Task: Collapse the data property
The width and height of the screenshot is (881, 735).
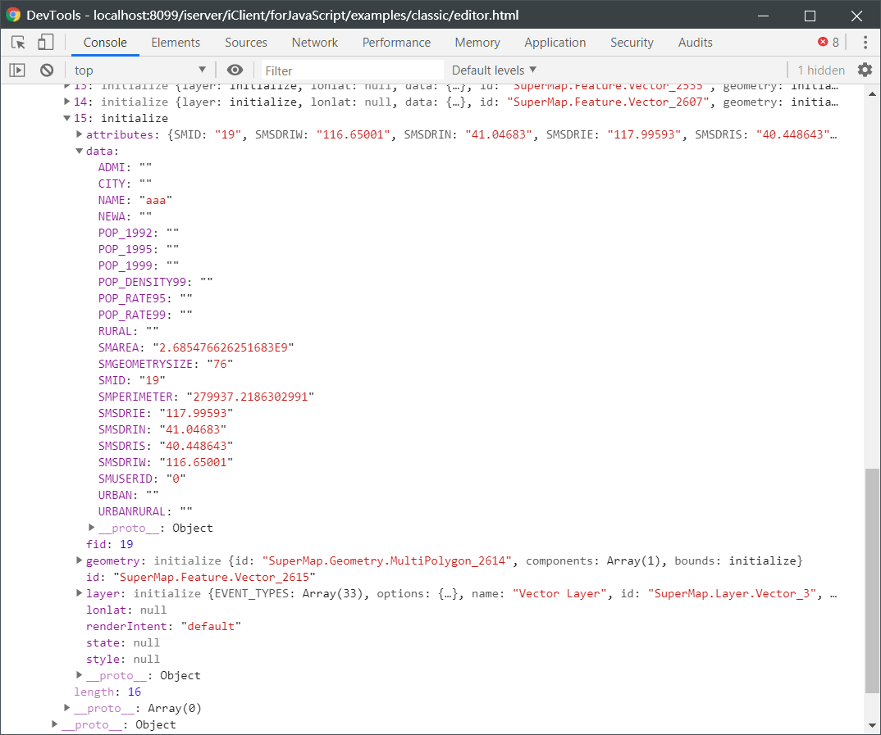Action: (x=80, y=151)
